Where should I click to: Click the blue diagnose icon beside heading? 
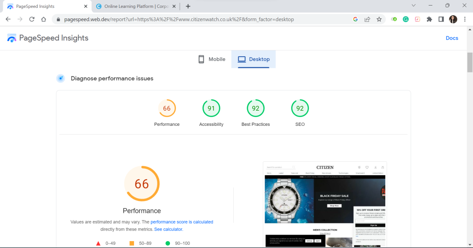(61, 78)
